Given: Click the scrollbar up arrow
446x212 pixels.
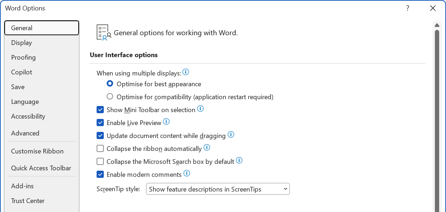Looking at the screenshot, I should pos(437,25).
